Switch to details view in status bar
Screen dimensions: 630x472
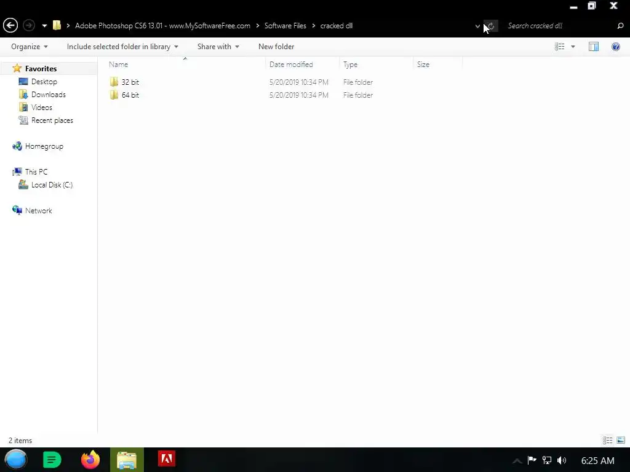(607, 440)
